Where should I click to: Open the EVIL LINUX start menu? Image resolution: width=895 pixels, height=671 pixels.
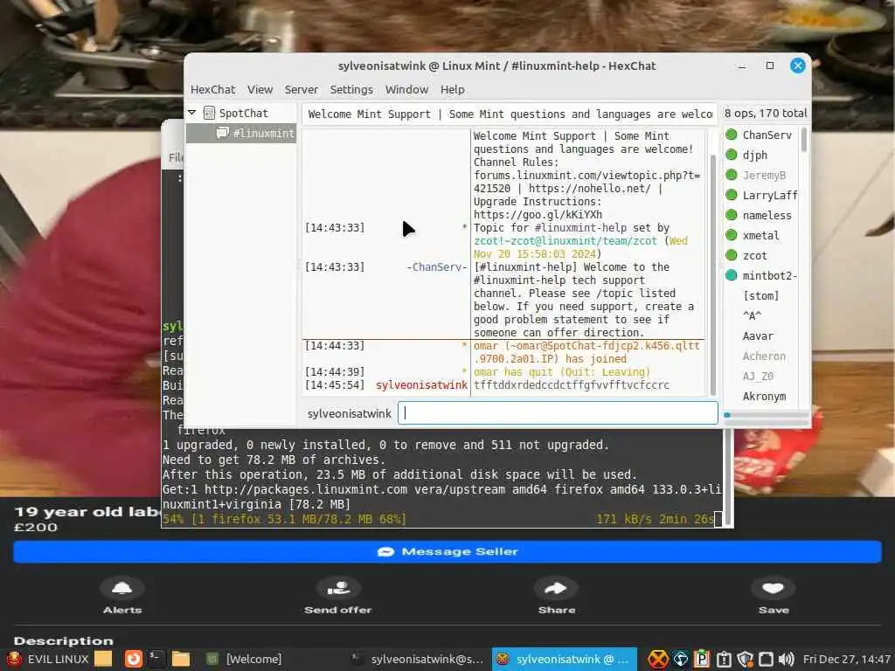pos(47,659)
